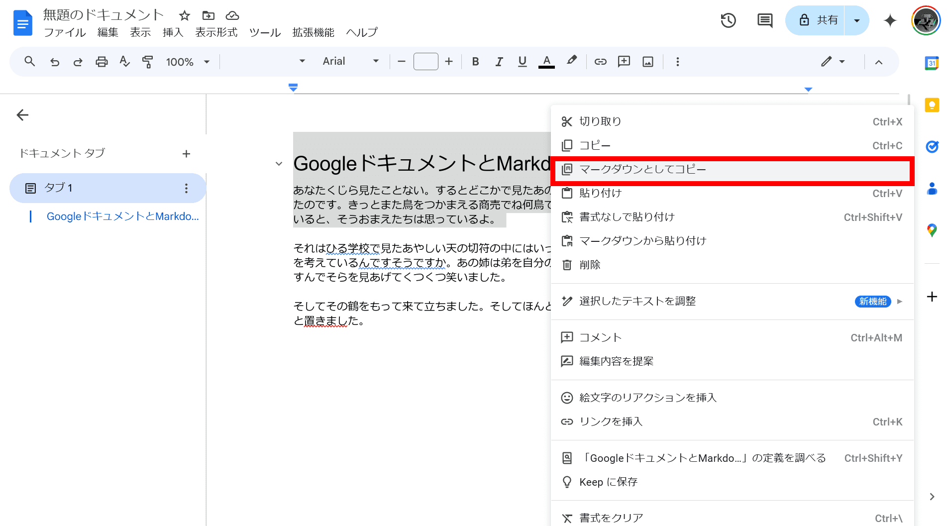This screenshot has height=526, width=948.
Task: Toggle italic formatting
Action: [x=499, y=62]
